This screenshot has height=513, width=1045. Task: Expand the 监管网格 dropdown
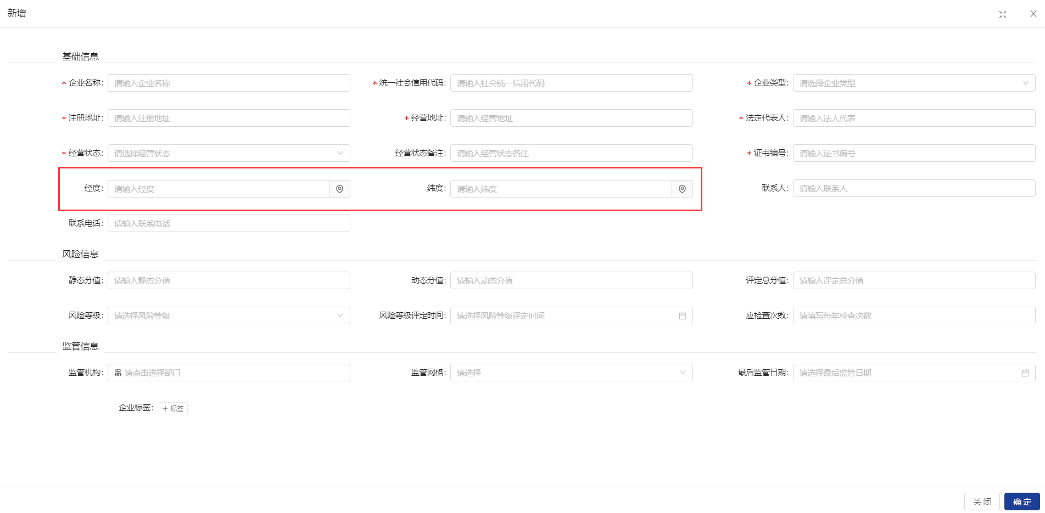pos(571,373)
